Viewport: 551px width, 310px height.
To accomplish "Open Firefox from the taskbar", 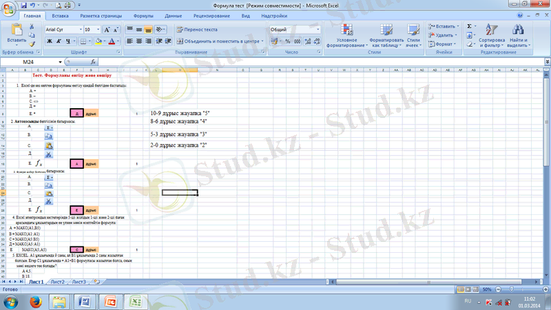I will [35, 301].
